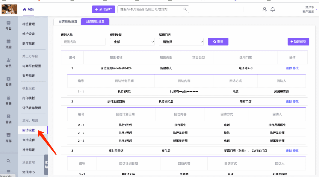Viewport: 319px width, 177px height.
Task: Click the 新建规则 button
Action: (298, 42)
